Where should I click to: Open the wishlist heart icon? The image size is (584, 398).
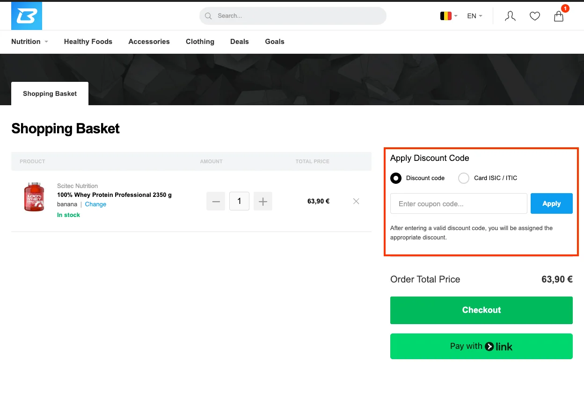click(x=534, y=16)
